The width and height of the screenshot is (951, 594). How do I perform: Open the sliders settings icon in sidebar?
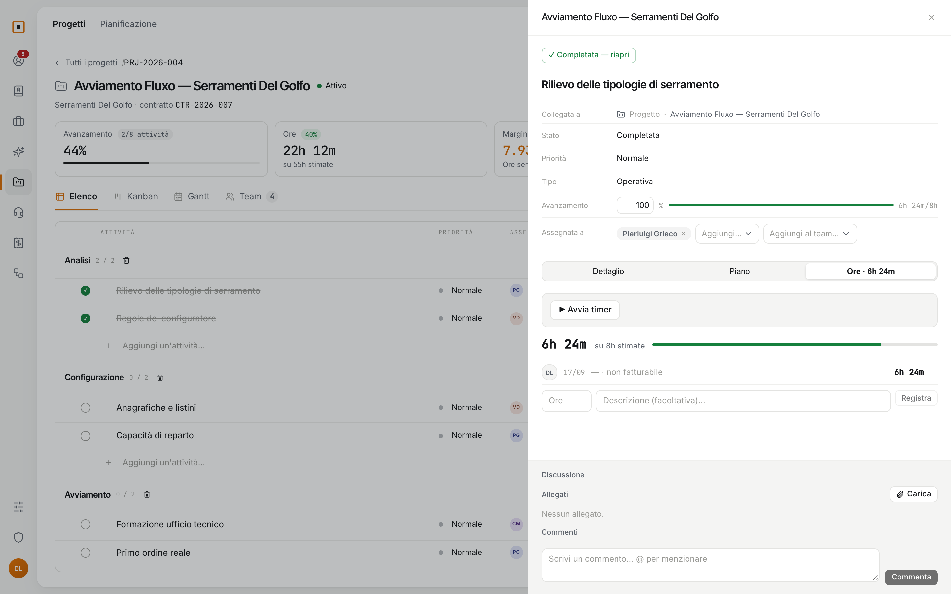pyautogui.click(x=18, y=507)
